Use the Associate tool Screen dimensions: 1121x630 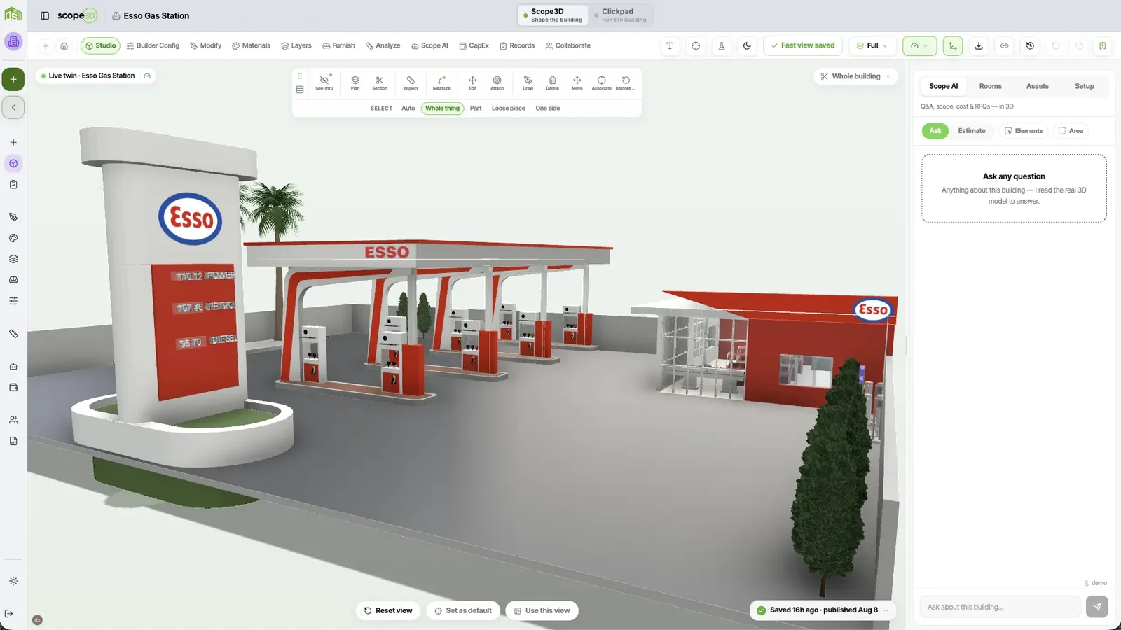tap(601, 83)
